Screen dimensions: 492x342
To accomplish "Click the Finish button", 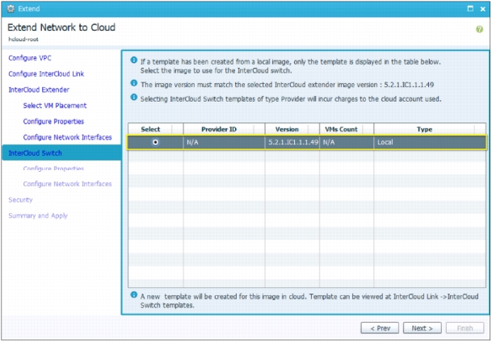I will [x=465, y=328].
